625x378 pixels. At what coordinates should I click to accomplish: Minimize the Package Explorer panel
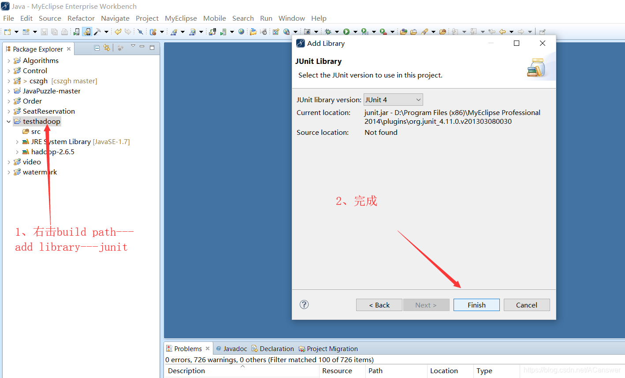click(142, 47)
